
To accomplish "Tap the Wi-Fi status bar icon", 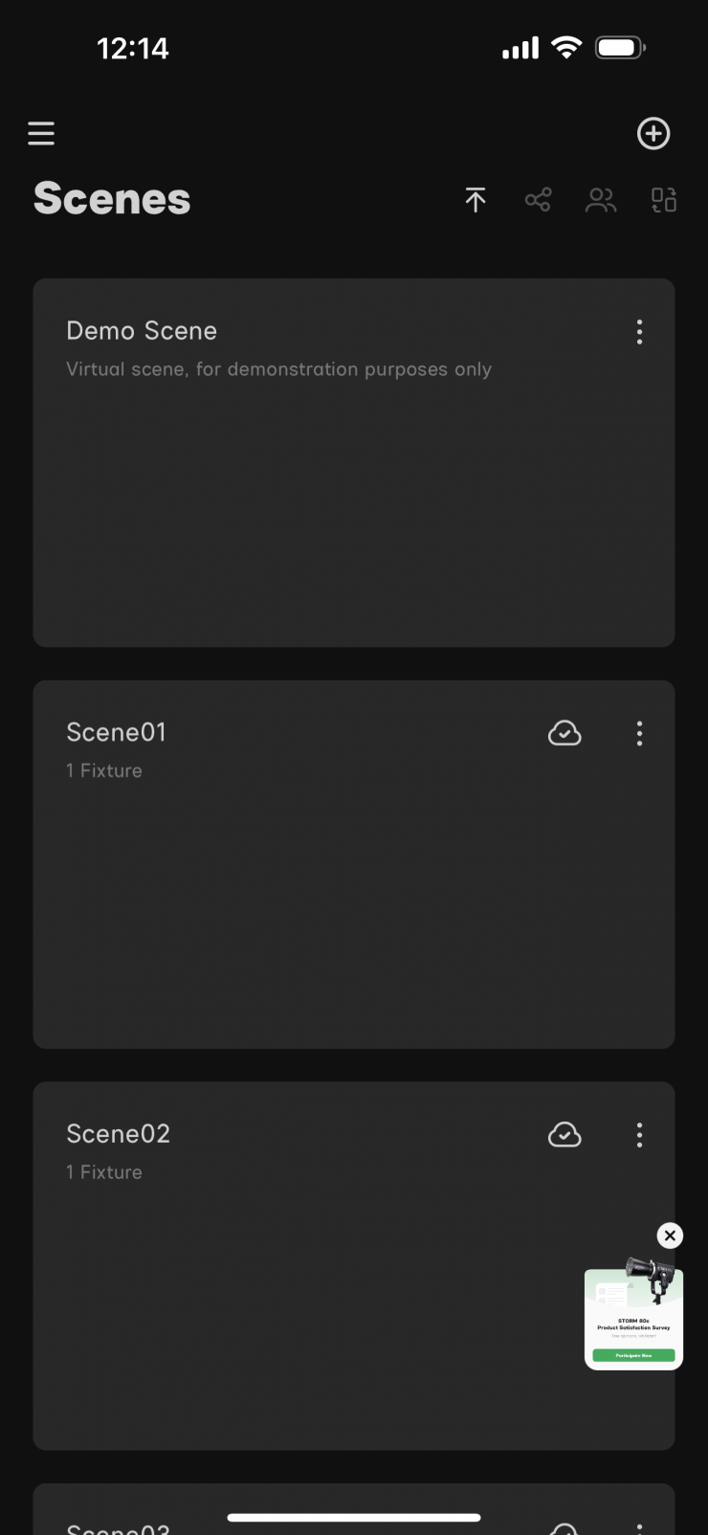I will click(x=567, y=48).
